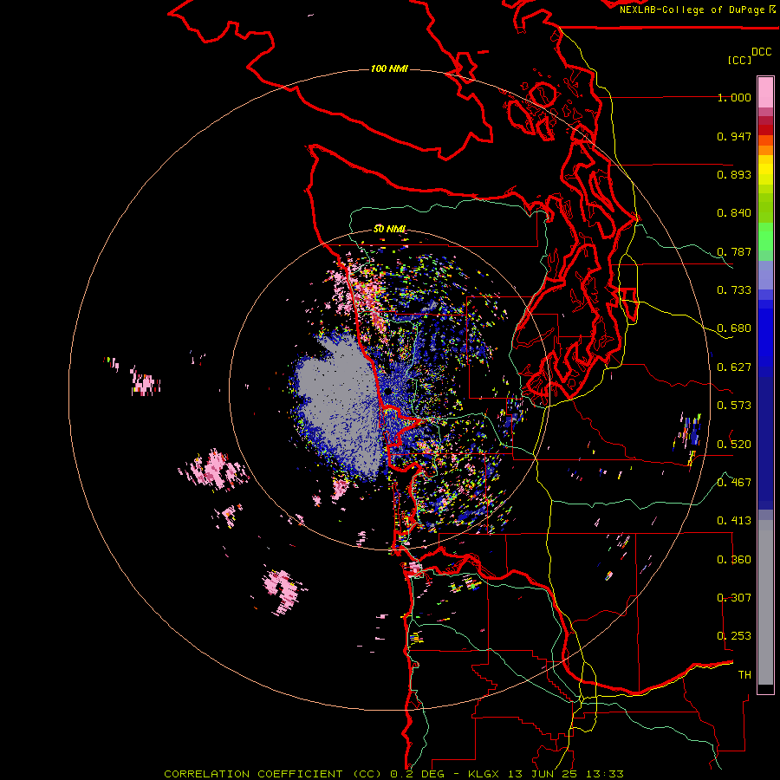Viewport: 780px width, 780px height.
Task: Select the 0.573 scale value
Action: pyautogui.click(x=734, y=406)
